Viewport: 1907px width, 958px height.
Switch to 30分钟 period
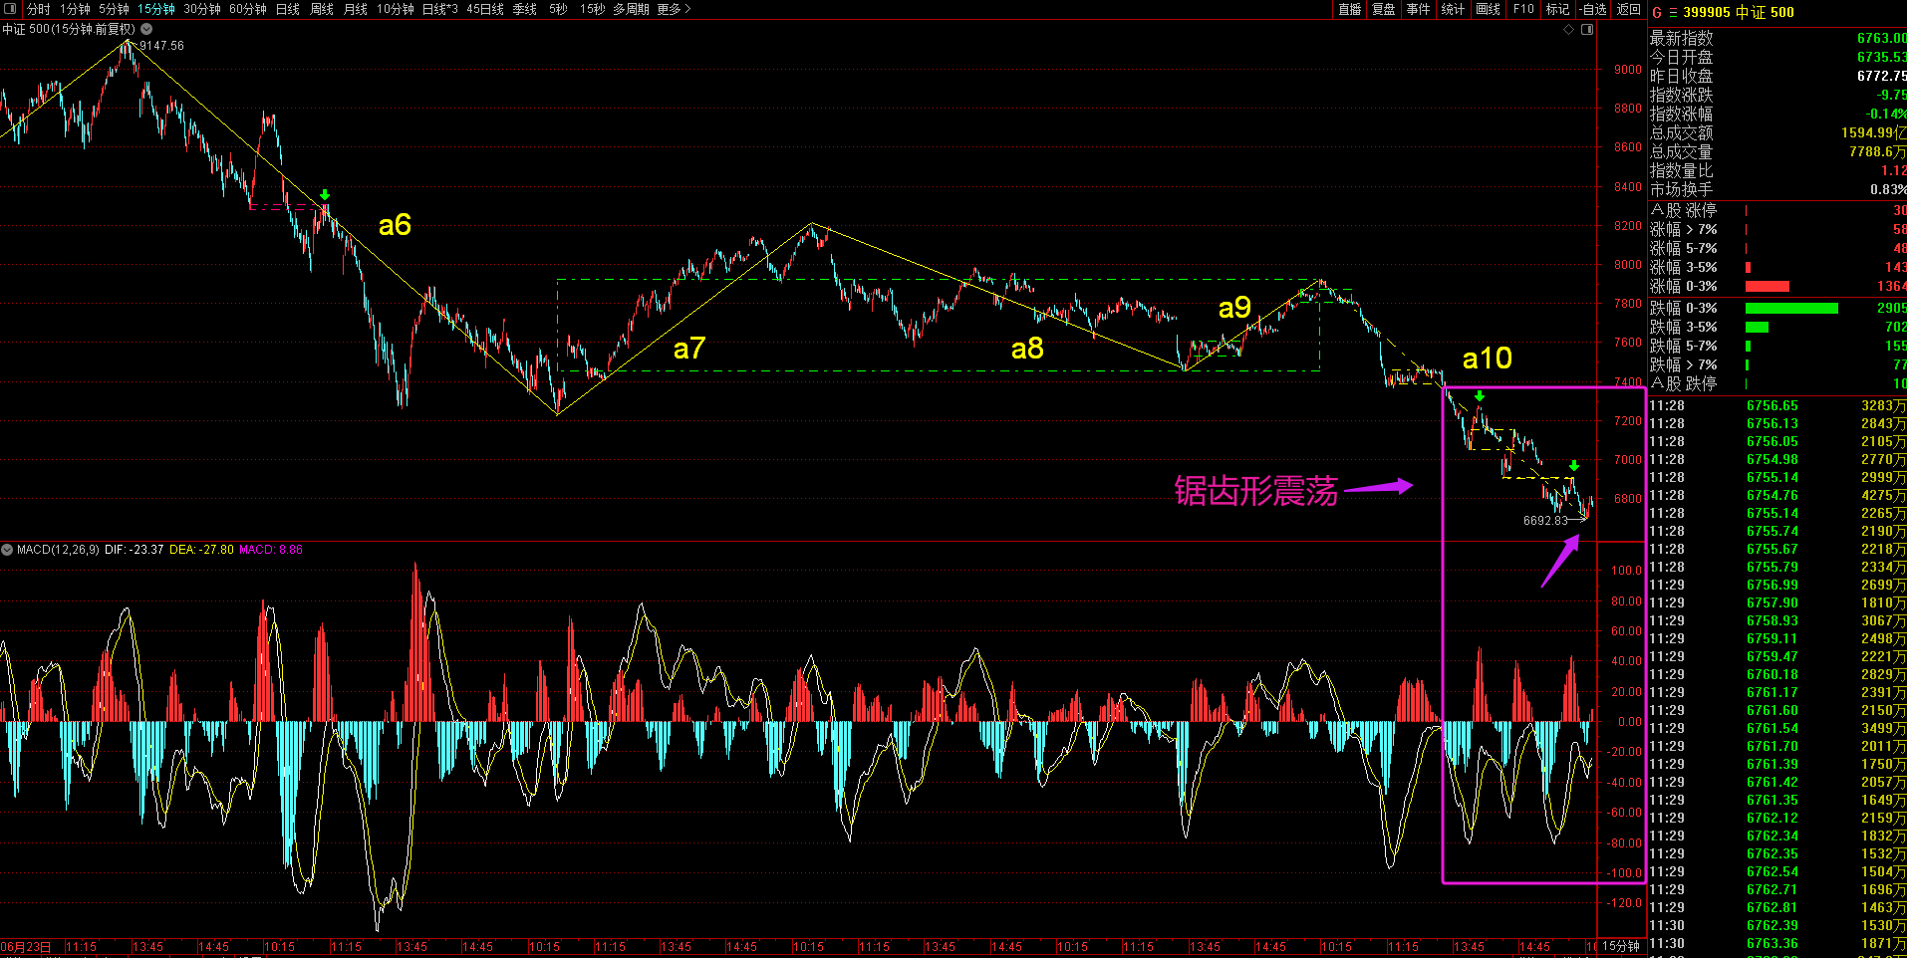coord(202,9)
